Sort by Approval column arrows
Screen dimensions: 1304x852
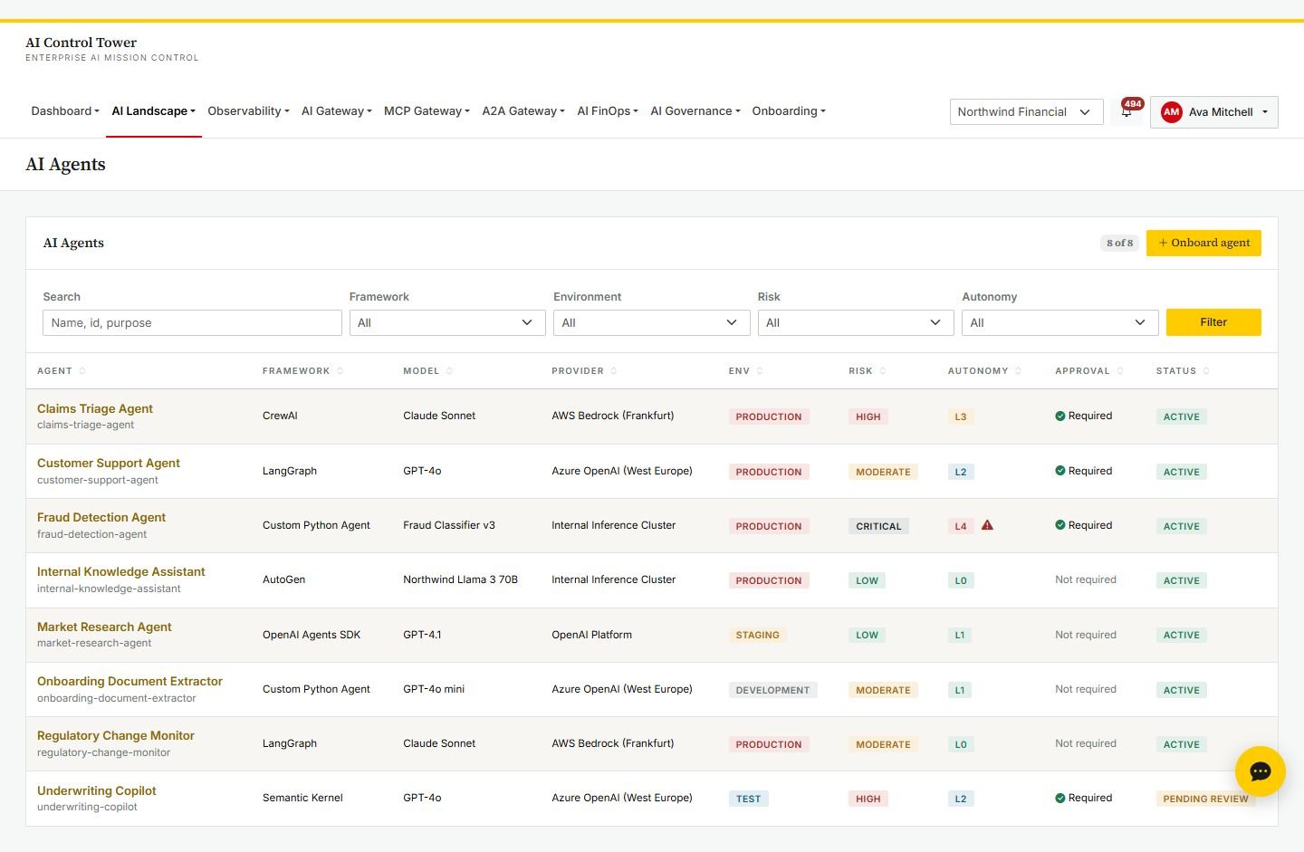point(1120,371)
